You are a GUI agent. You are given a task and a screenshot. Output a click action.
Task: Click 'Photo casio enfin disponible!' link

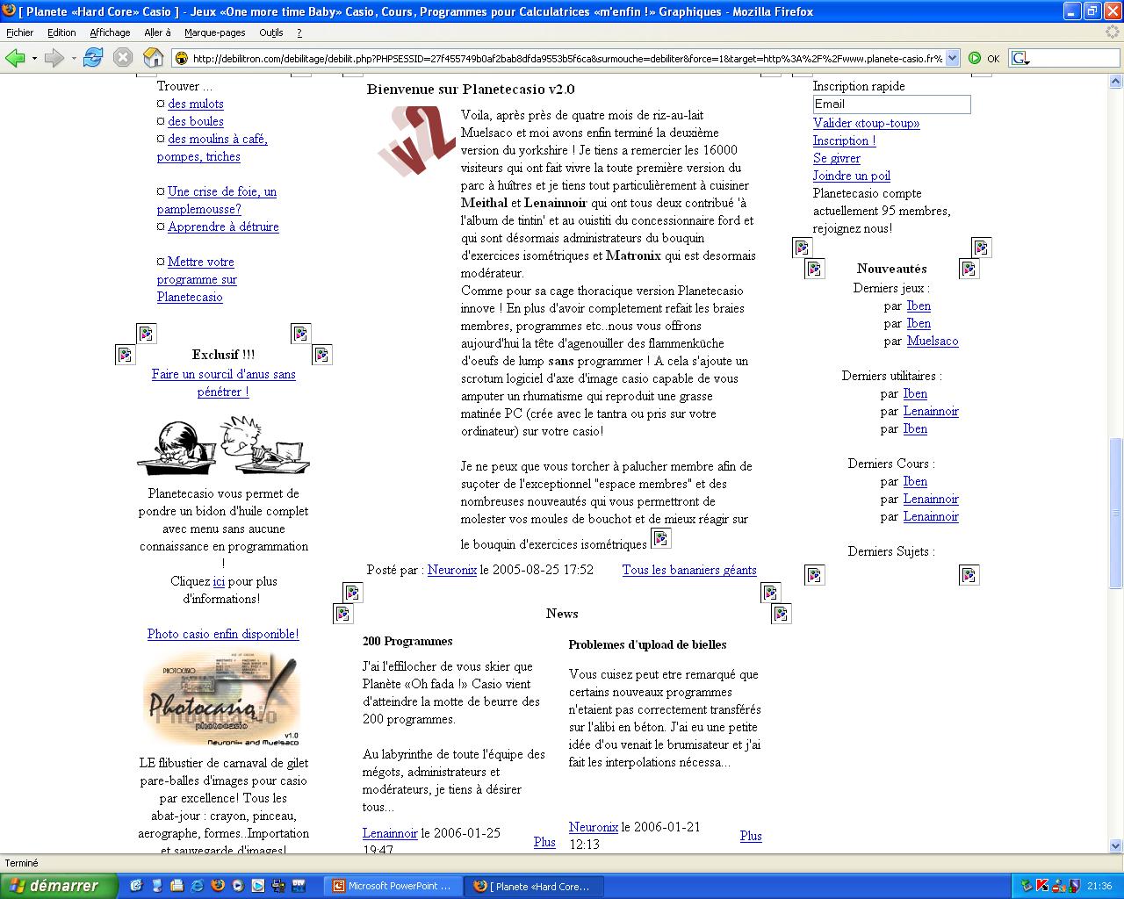(x=223, y=634)
